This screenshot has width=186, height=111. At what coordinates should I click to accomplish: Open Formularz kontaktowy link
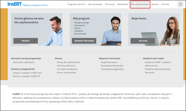point(67,69)
